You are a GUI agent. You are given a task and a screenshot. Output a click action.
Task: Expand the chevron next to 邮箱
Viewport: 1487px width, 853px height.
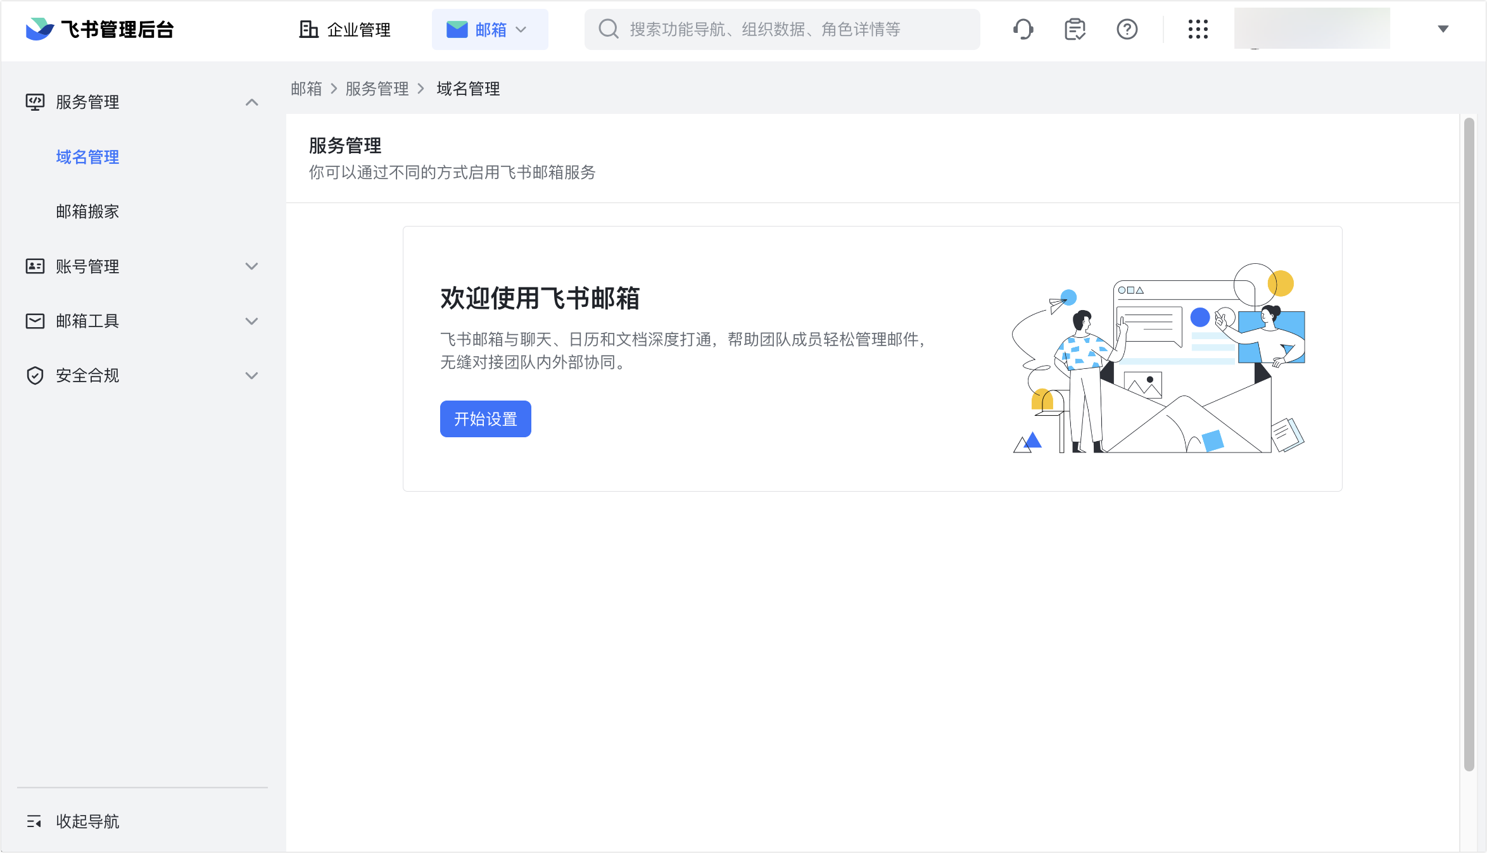click(521, 30)
